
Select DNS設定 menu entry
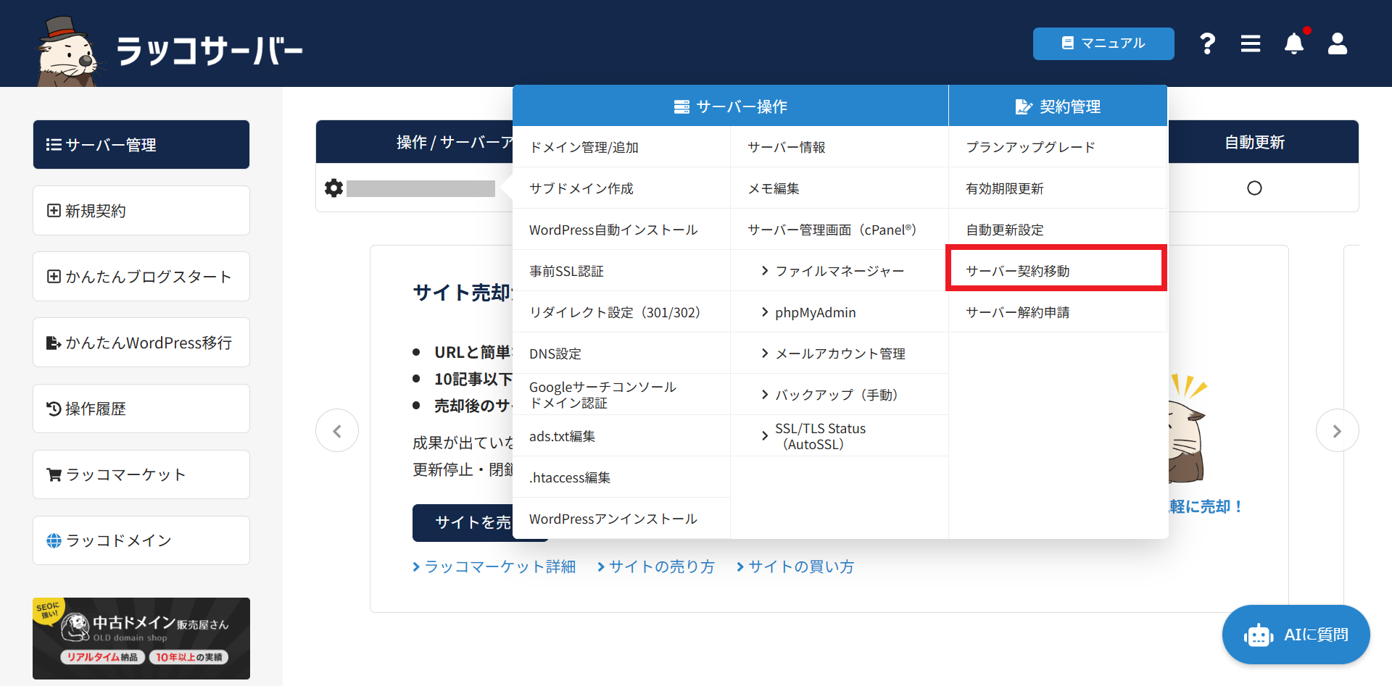tap(621, 354)
